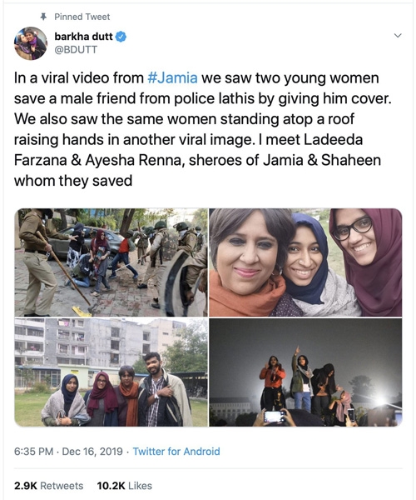Click the Twitter for Android source link

click(176, 451)
